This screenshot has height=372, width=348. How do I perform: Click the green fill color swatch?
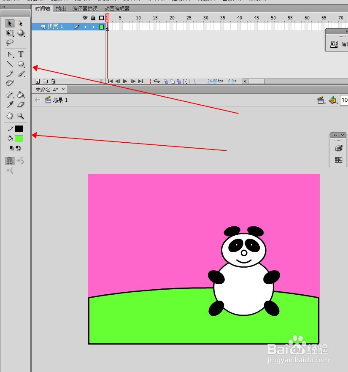click(19, 138)
